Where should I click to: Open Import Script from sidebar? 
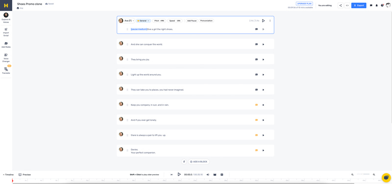click(x=6, y=32)
